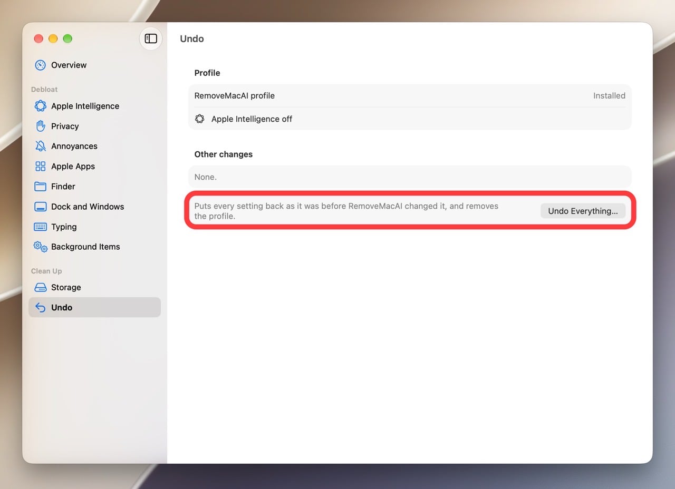Click the Profile section heading
Image resolution: width=675 pixels, height=489 pixels.
click(x=207, y=73)
